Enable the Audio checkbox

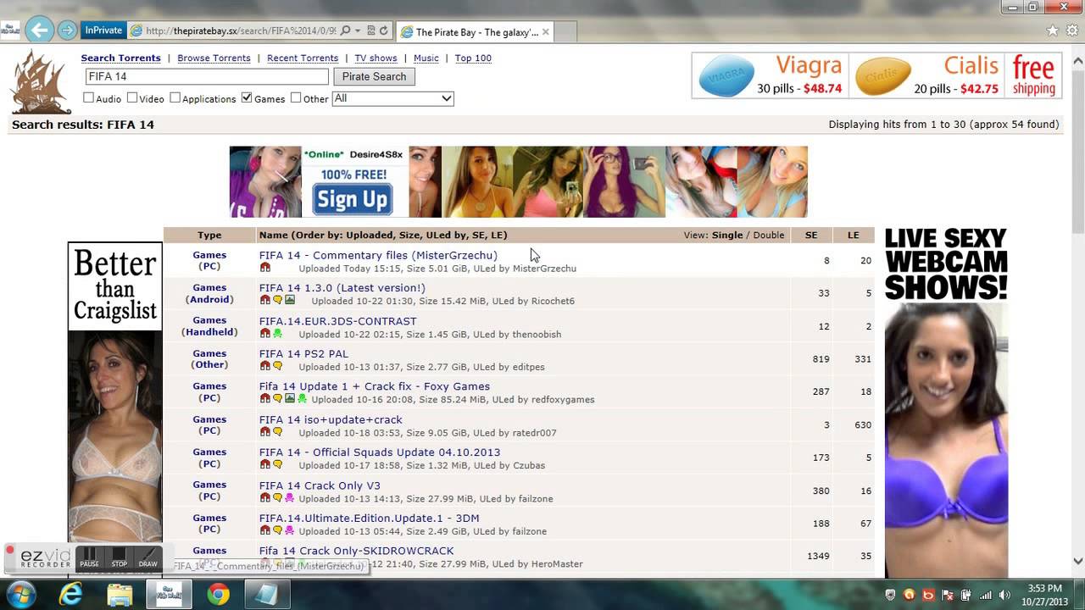click(88, 98)
